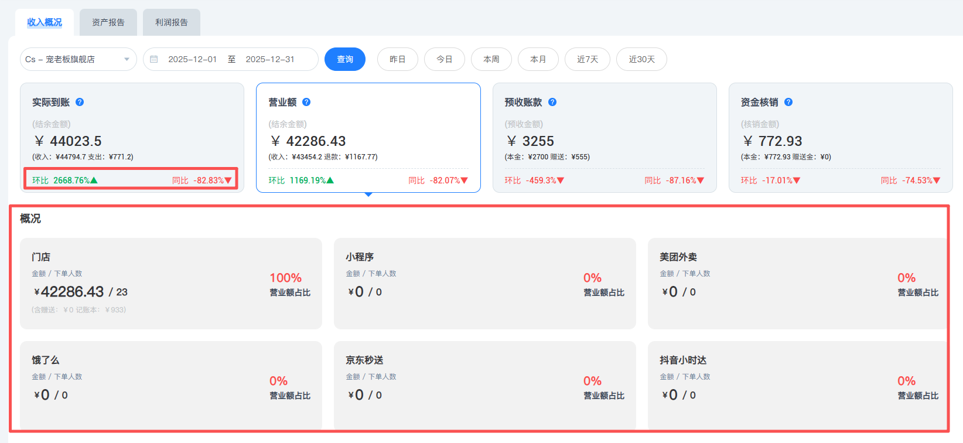This screenshot has width=963, height=443.
Task: Click calendar icon in date range field
Action: coord(154,59)
